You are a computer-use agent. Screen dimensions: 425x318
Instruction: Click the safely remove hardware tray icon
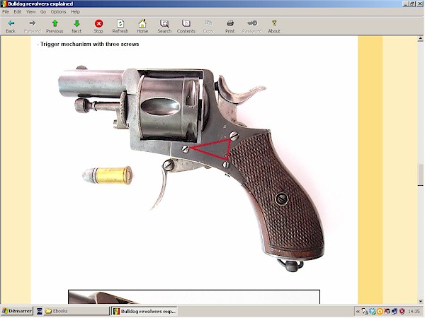tap(365, 312)
